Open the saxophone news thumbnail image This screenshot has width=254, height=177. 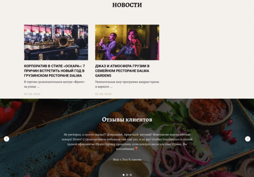[x=56, y=42]
